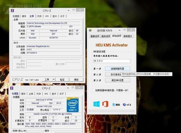Click the socket value Socket 1150 LGA

(44, 106)
